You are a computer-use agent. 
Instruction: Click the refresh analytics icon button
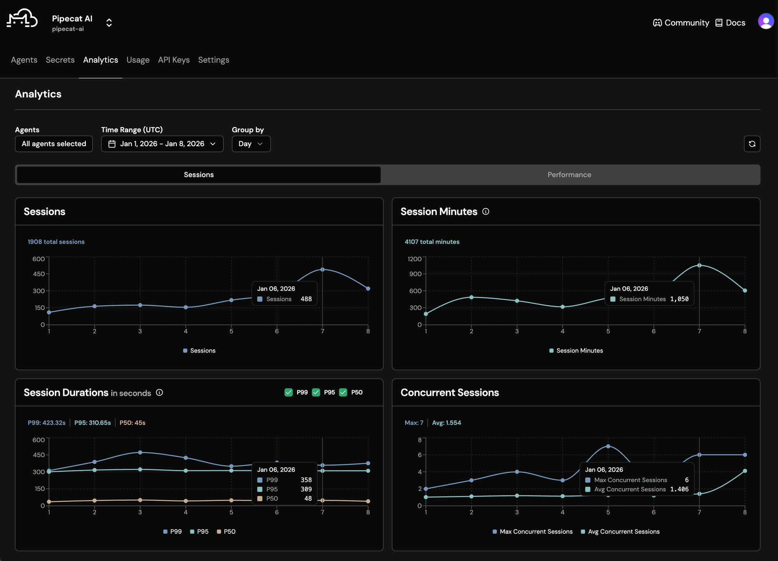tap(752, 144)
